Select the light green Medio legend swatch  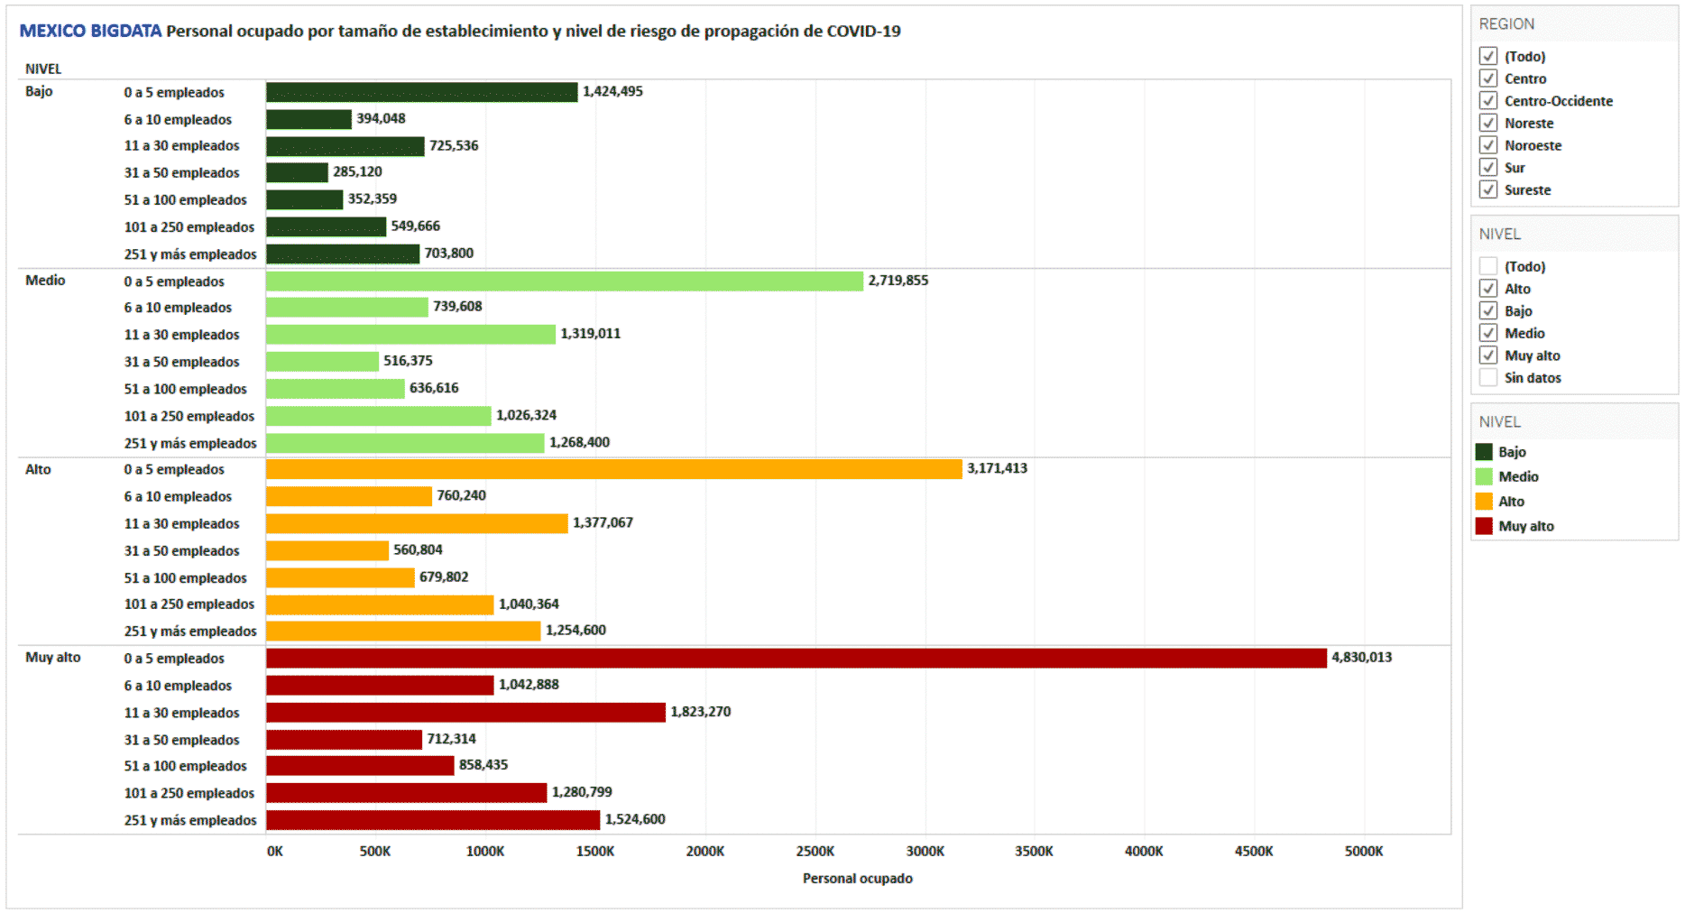[1483, 476]
